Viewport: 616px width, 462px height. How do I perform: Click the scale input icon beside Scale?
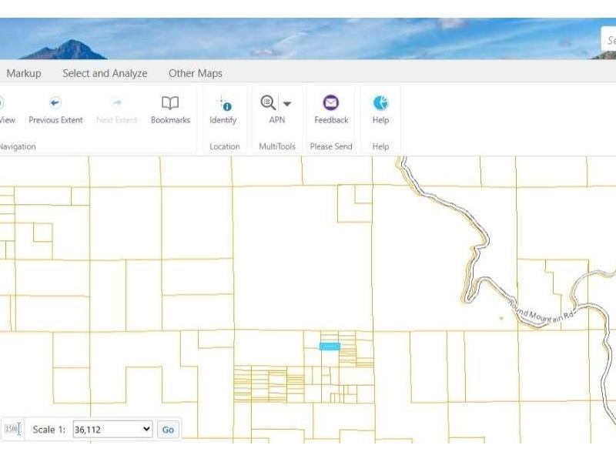tap(12, 429)
